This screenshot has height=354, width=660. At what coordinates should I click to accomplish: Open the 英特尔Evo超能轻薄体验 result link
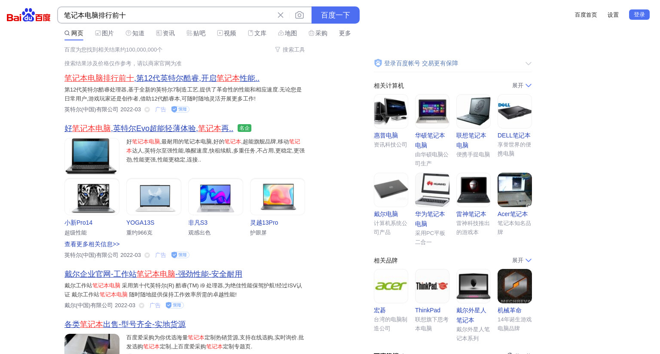point(149,128)
